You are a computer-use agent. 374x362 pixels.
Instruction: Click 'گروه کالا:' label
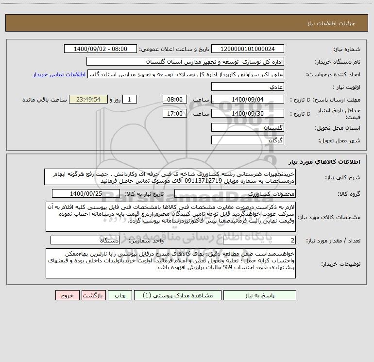pos(349,194)
